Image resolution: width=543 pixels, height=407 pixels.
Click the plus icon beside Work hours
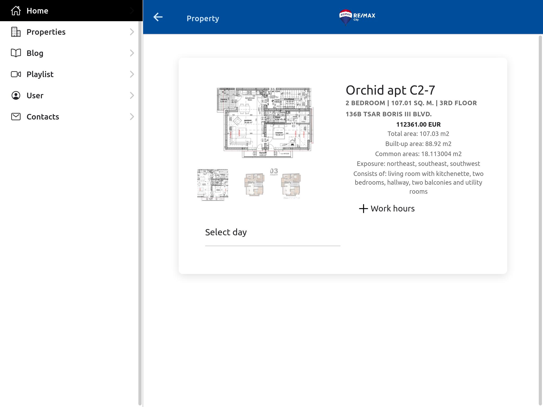tap(363, 209)
